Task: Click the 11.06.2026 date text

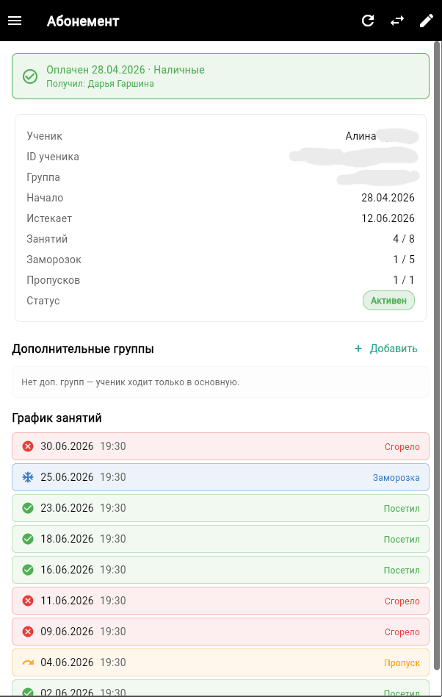Action: (x=67, y=601)
